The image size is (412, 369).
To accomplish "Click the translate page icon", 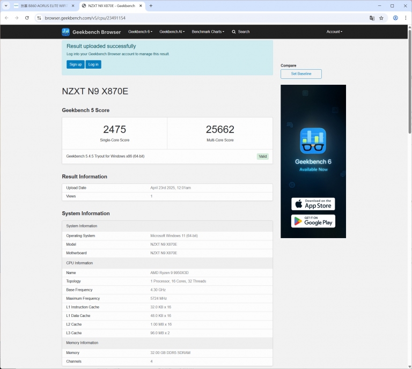I will click(372, 18).
